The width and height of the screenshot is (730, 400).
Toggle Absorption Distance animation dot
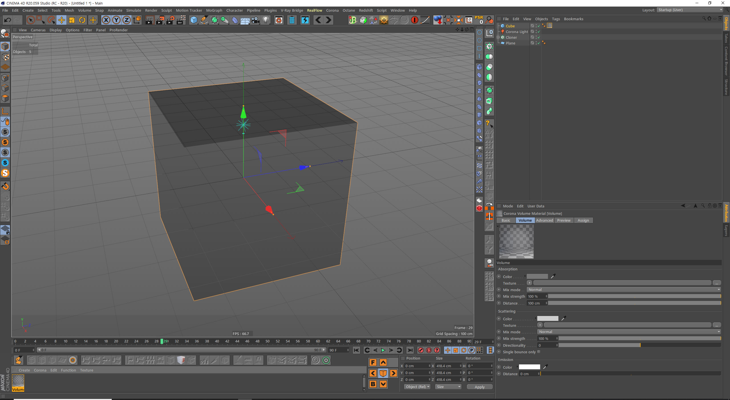click(x=499, y=303)
